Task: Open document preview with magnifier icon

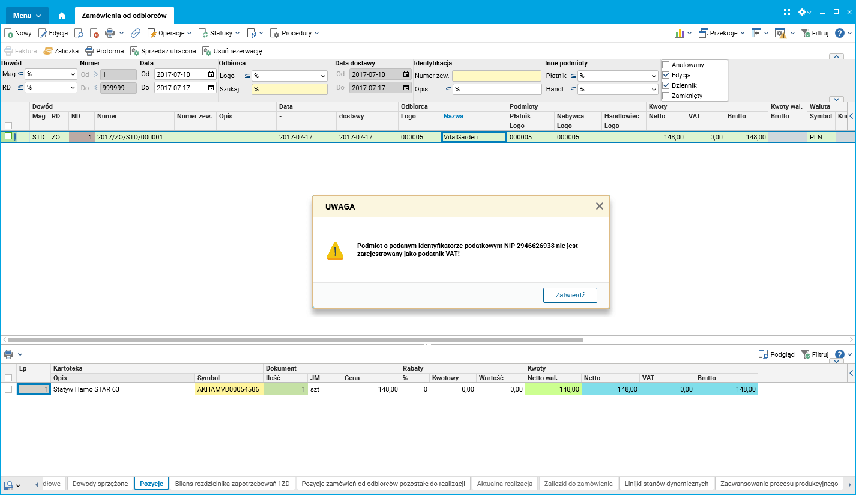Action: (79, 33)
